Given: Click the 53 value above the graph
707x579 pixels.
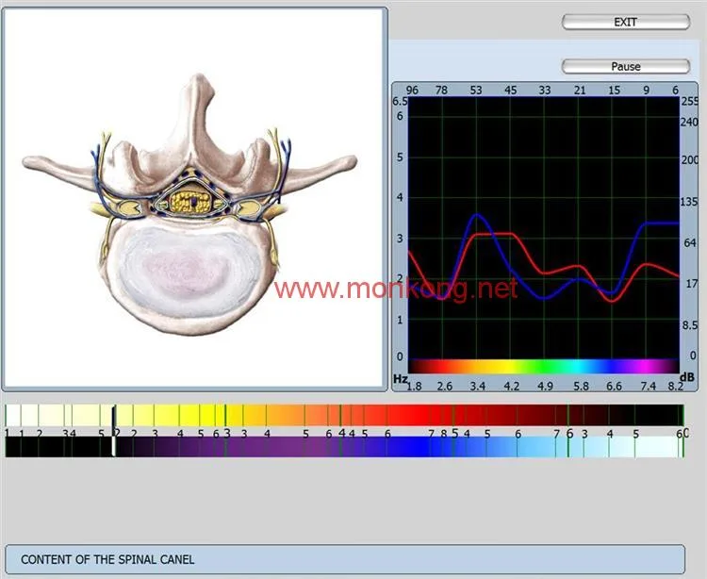Looking at the screenshot, I should point(476,91).
